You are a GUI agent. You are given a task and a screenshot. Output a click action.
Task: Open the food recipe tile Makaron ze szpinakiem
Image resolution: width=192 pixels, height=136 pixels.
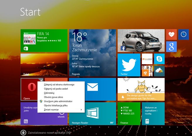tap(153, 114)
